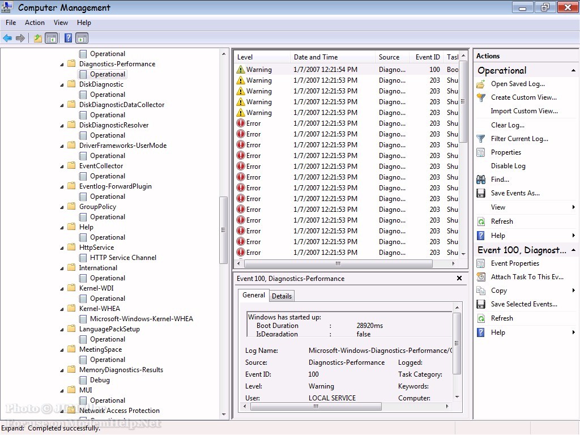Switch to the General tab
Screen dimensions: 580x435
tap(254, 295)
